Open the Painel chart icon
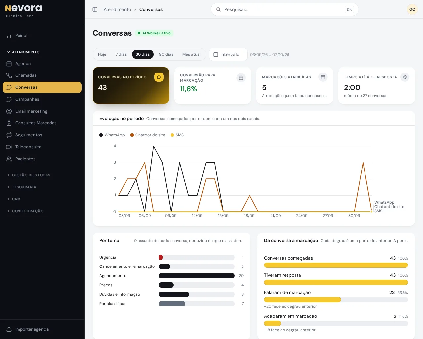 click(9, 36)
